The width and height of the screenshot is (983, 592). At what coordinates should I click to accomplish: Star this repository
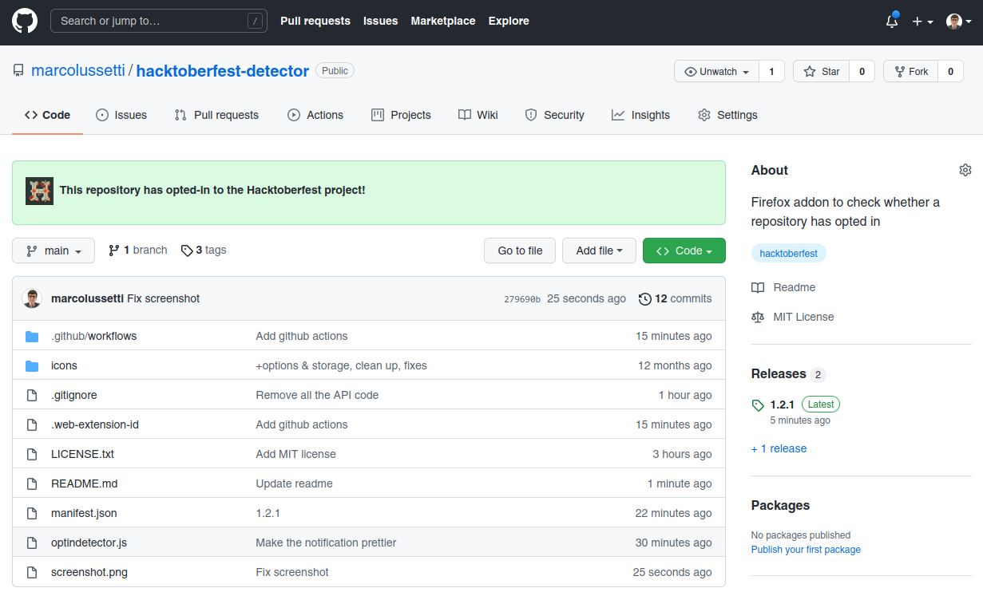[821, 72]
